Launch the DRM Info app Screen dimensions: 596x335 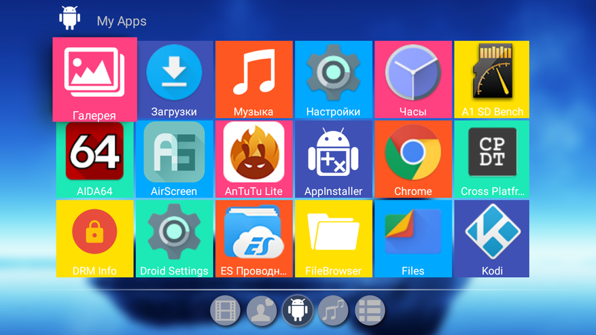[x=94, y=239]
